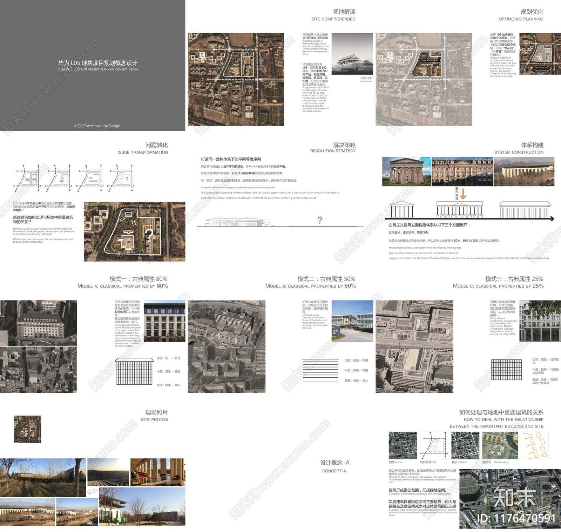The height and width of the screenshot is (532, 561).
Task: Click the 'SYSTEM CONSTRUCTION' heading
Action: coord(519,152)
